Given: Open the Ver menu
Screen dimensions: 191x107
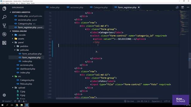Looking at the screenshot, I should [x=17, y=3].
